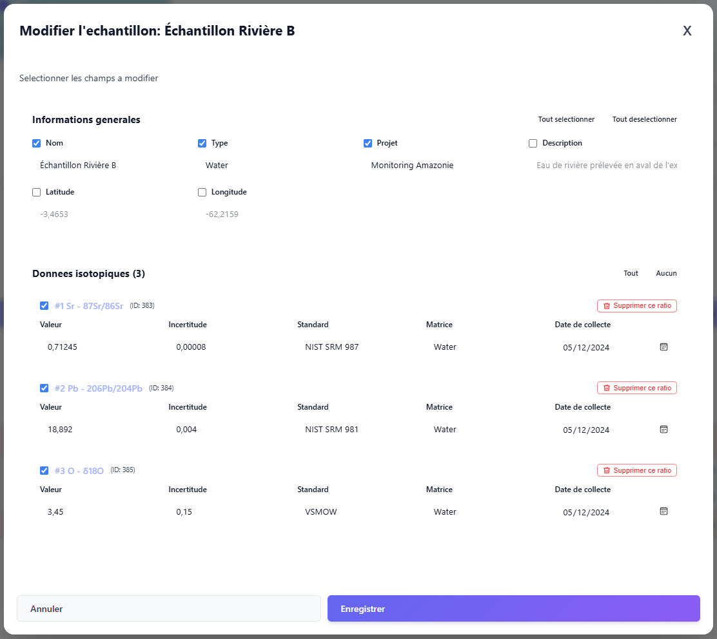Open the date picker for the Sr ratio
717x639 pixels.
tap(663, 347)
